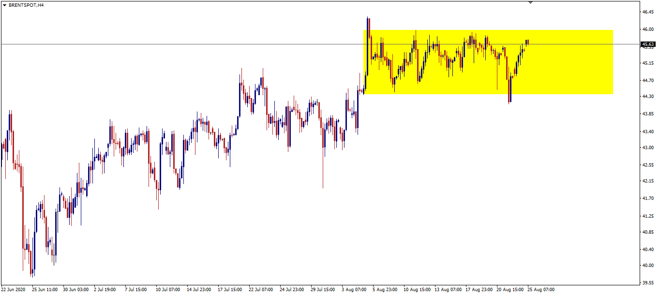The height and width of the screenshot is (295, 659).
Task: Click the 22 Jun 2020 date label
Action: point(14,290)
